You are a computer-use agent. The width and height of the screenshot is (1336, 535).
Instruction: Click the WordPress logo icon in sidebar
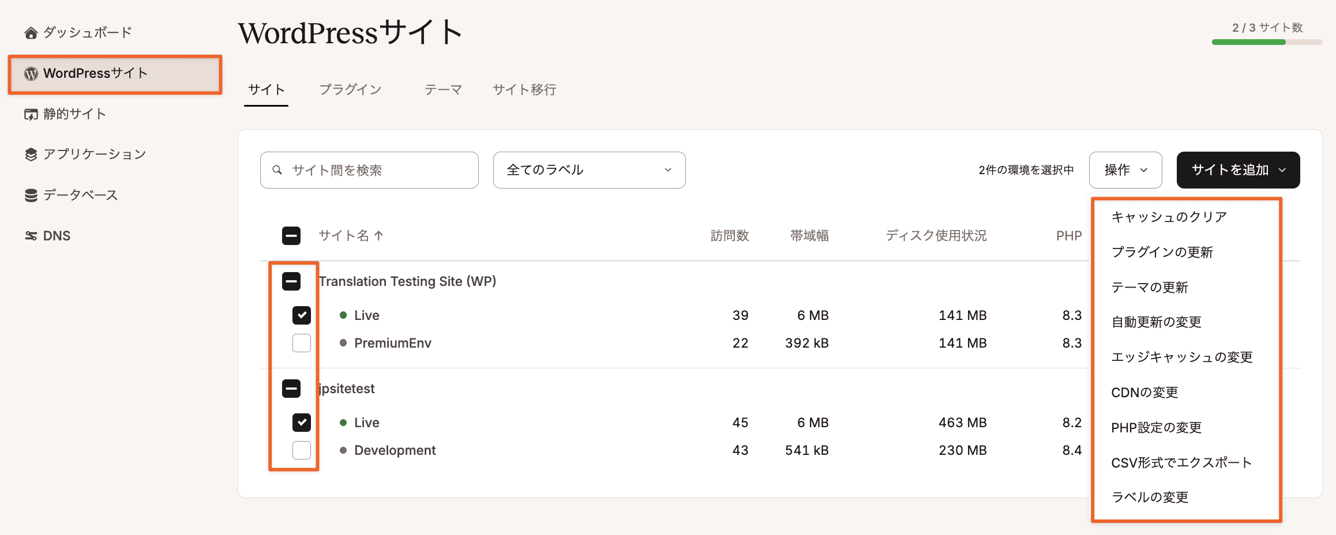(x=31, y=74)
